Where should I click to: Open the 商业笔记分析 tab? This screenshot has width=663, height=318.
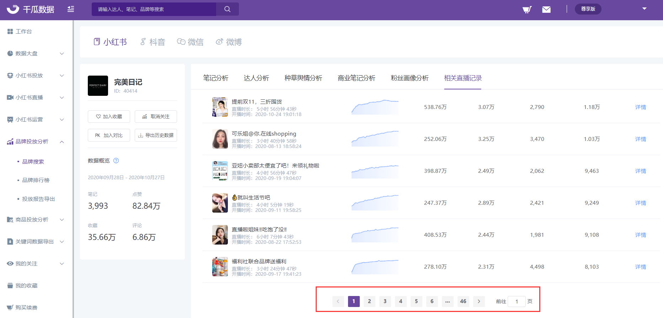(357, 78)
